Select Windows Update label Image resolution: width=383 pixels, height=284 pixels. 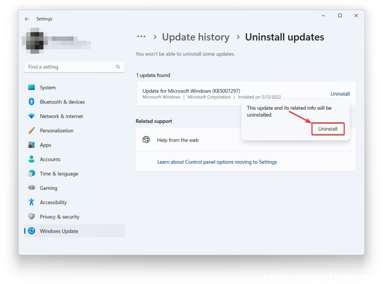[x=59, y=231]
